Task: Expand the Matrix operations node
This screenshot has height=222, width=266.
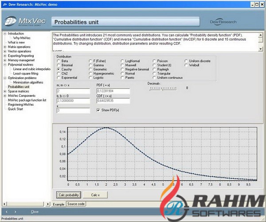Action: pyautogui.click(x=5, y=47)
